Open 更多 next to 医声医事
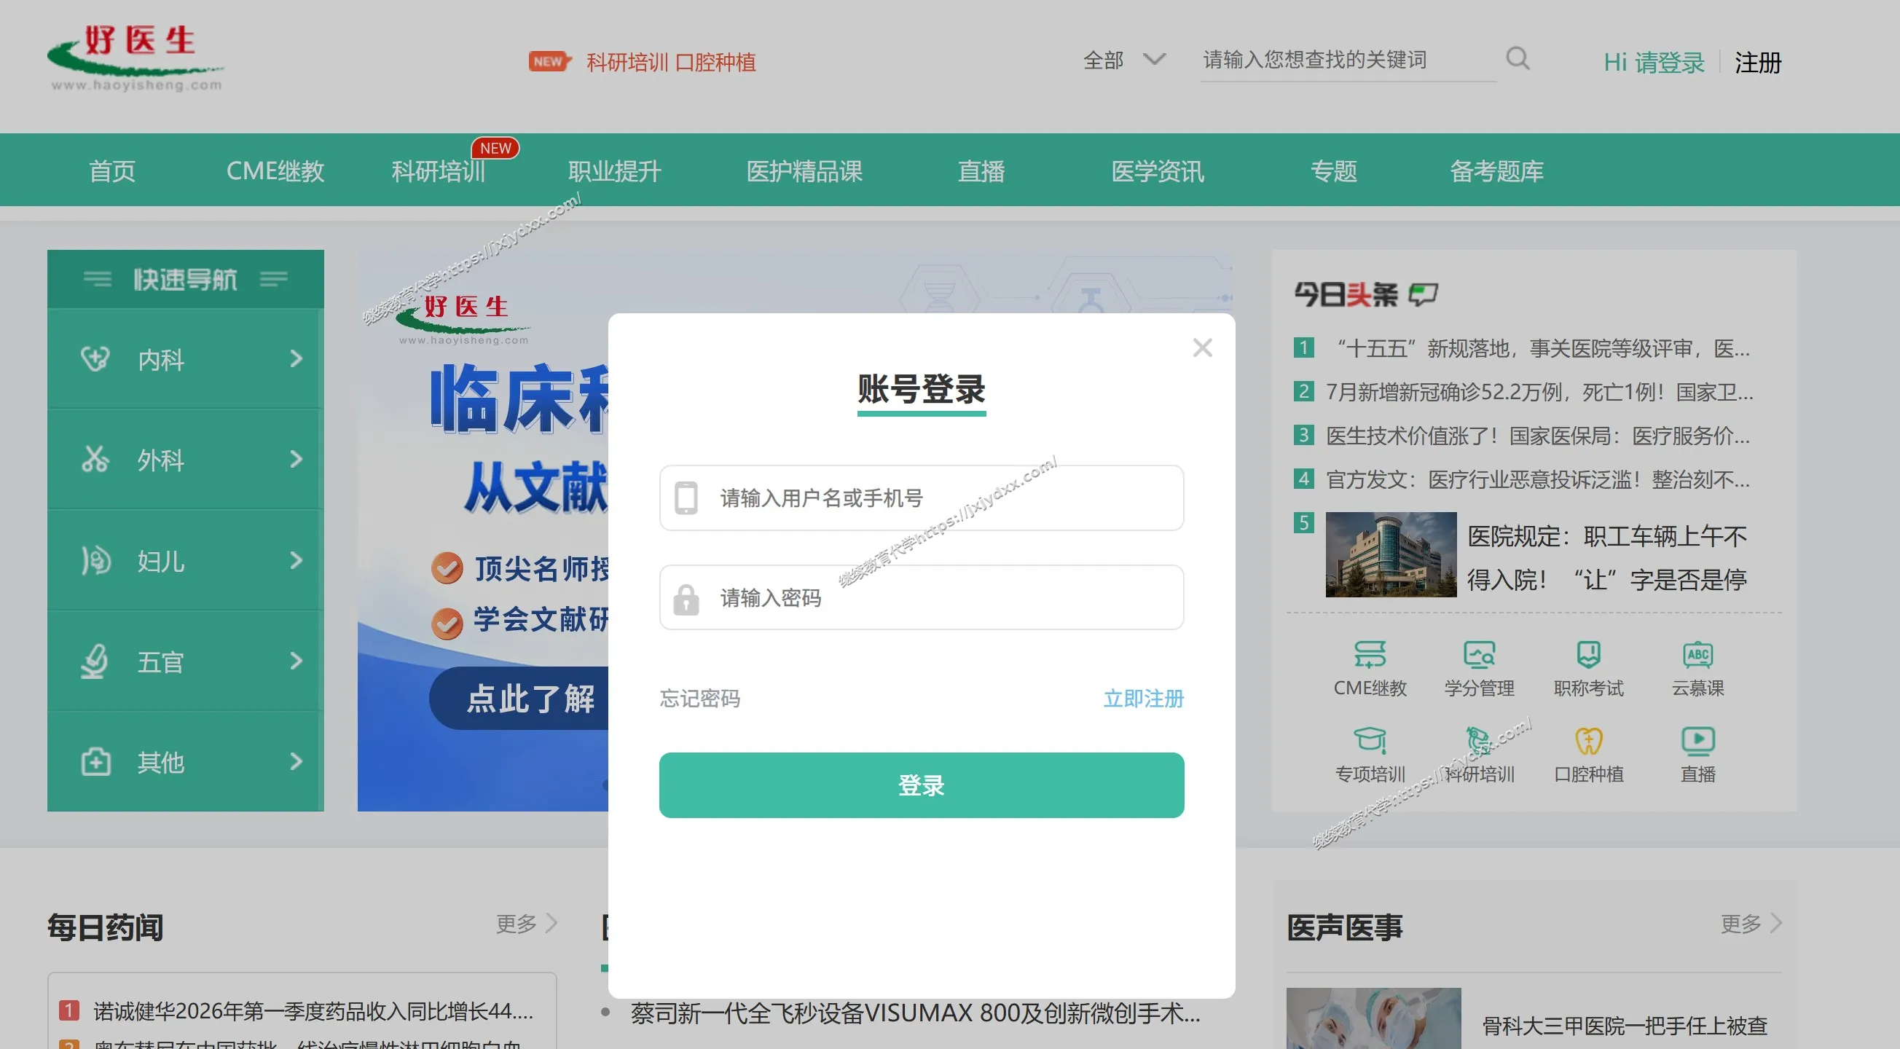 (x=1751, y=924)
